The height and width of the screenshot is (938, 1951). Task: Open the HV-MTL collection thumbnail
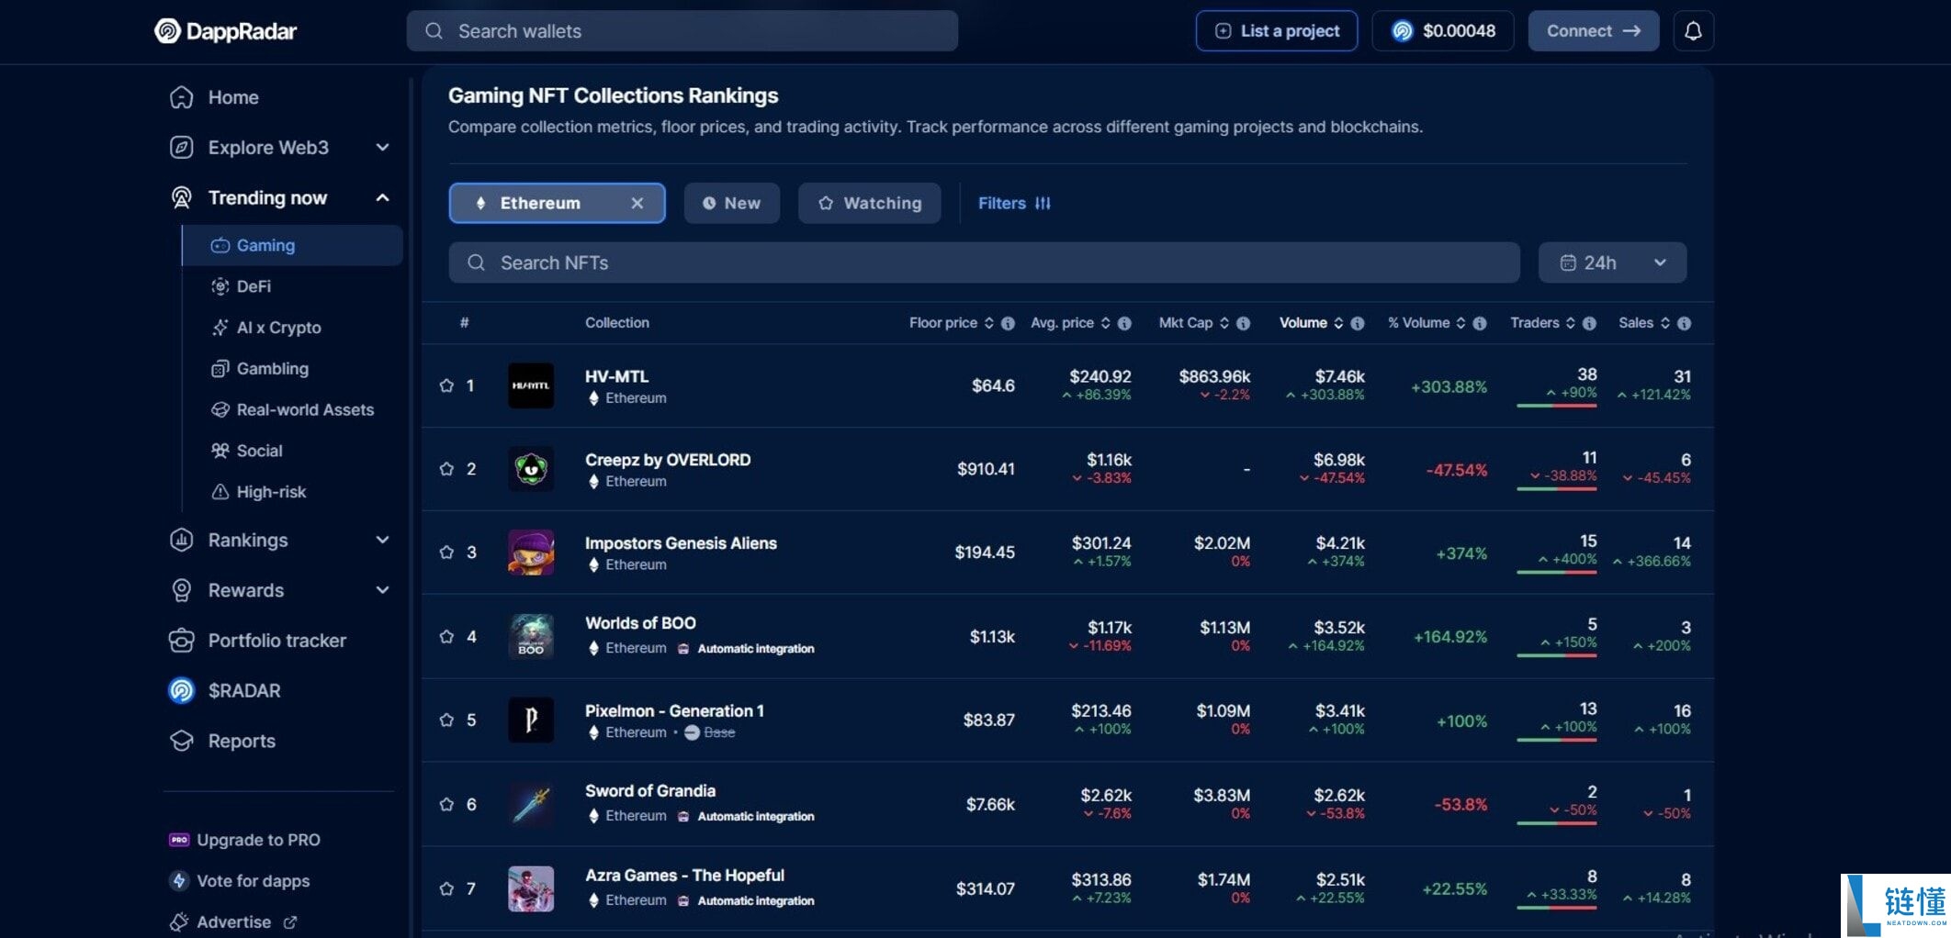[x=531, y=385]
